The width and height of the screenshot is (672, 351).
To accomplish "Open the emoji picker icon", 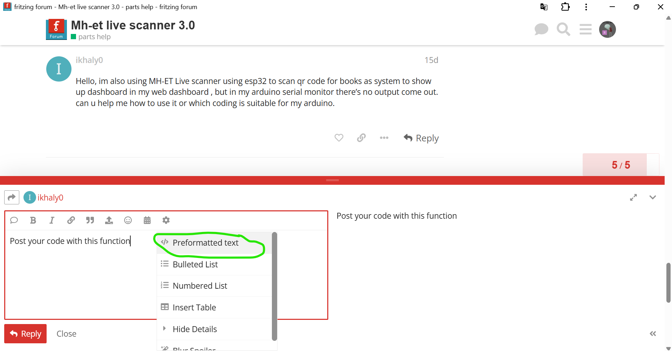I will click(128, 220).
